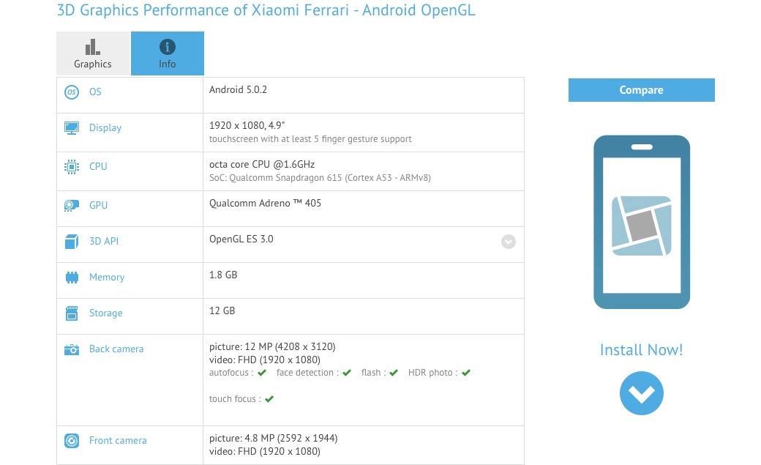Click the face detection green checkmark
This screenshot has height=465, width=761.
[x=347, y=373]
